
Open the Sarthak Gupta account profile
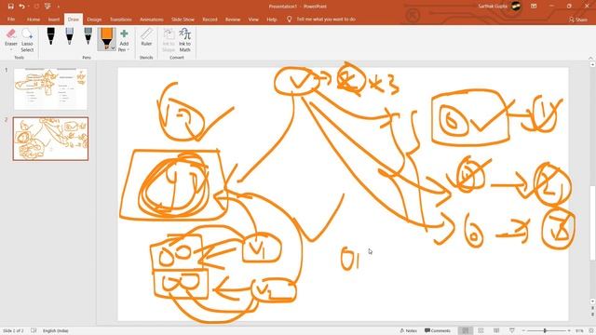coord(499,7)
